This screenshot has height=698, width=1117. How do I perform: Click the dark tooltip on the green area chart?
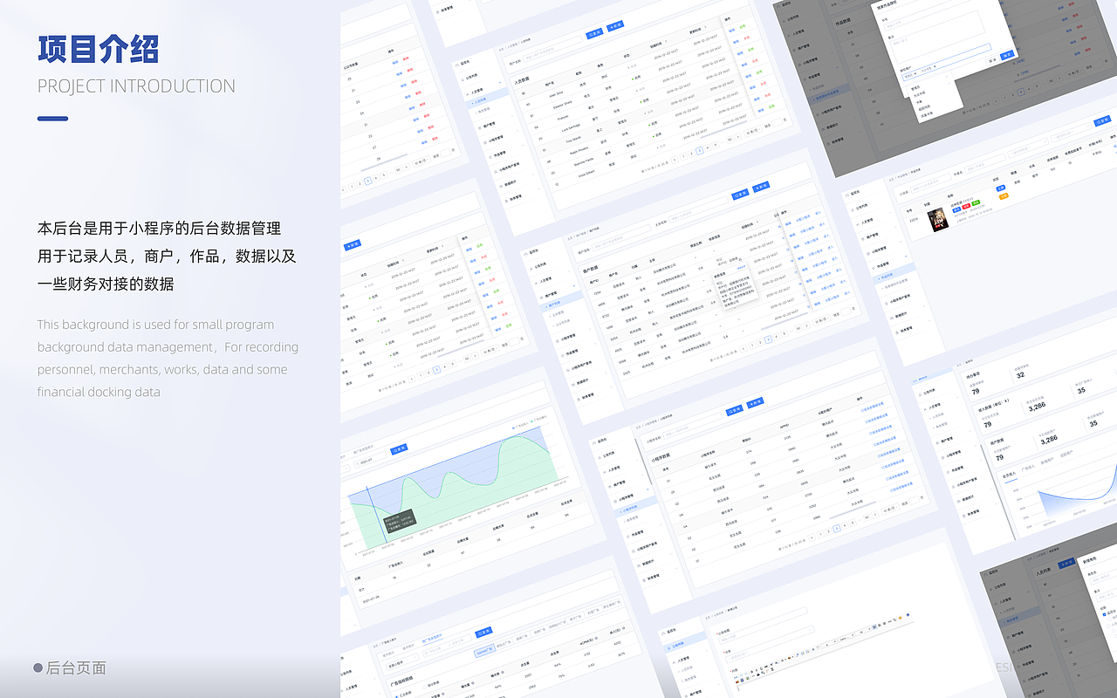[x=400, y=521]
